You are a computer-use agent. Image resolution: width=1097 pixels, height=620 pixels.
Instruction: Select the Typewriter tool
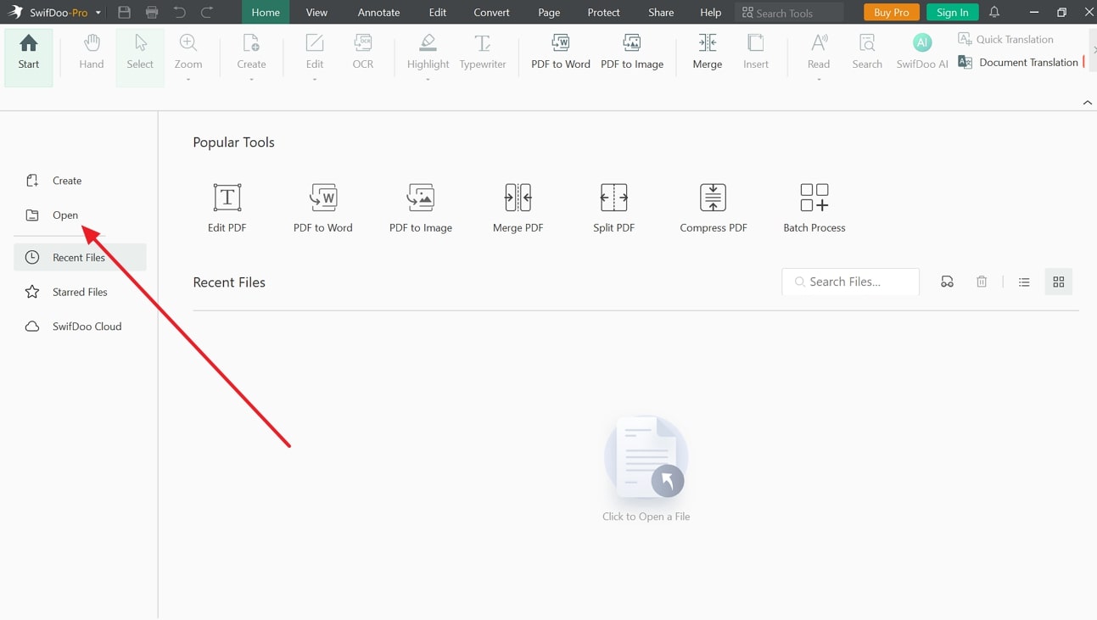tap(483, 52)
